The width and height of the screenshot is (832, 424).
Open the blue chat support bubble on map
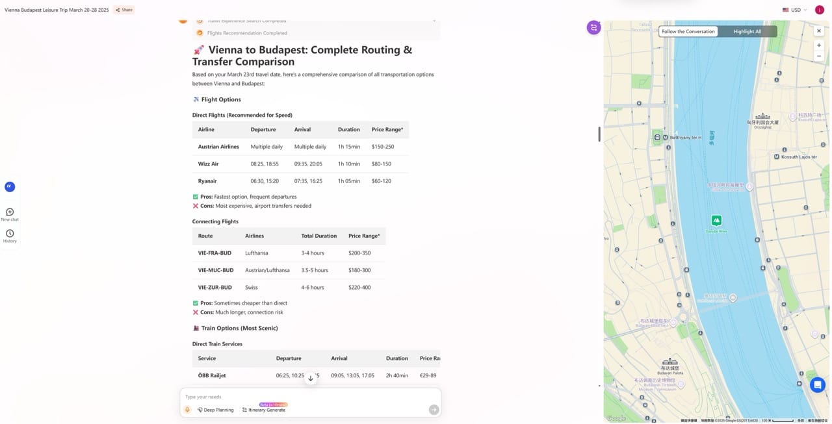click(817, 384)
